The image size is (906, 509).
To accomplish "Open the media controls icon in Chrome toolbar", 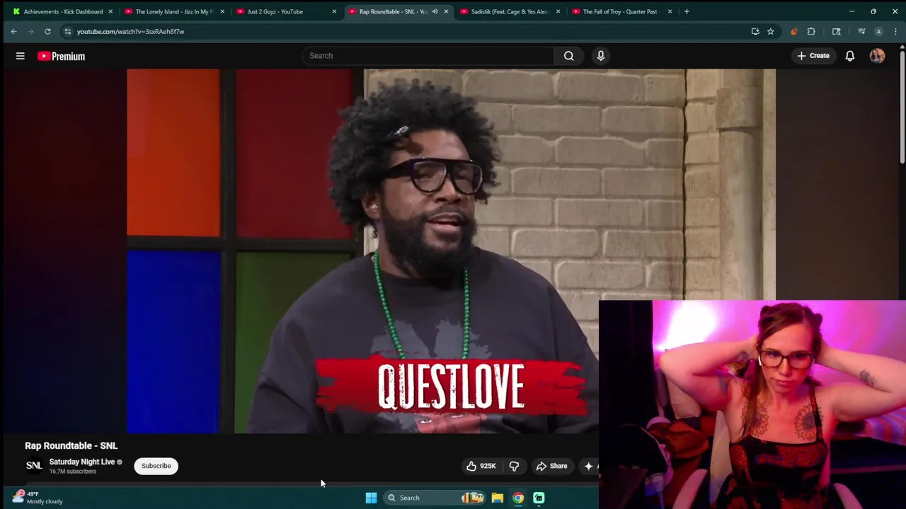I will click(x=861, y=31).
